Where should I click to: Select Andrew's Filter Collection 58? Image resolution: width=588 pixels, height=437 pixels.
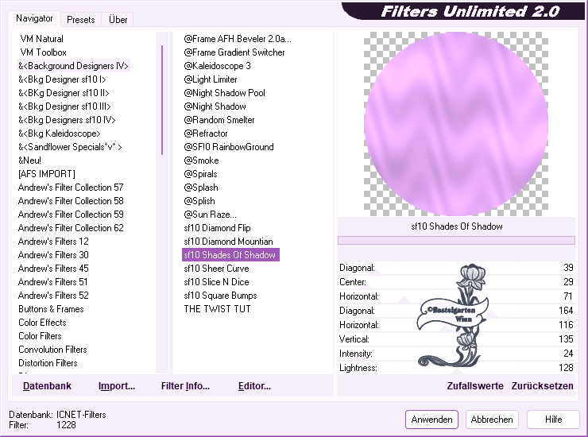[x=71, y=201]
